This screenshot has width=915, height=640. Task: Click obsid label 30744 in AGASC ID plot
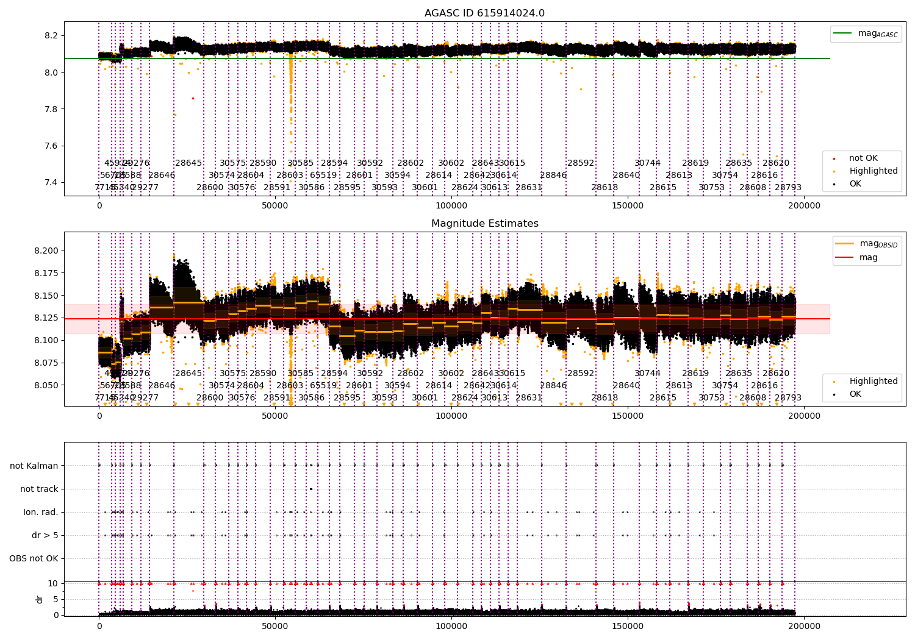click(648, 163)
